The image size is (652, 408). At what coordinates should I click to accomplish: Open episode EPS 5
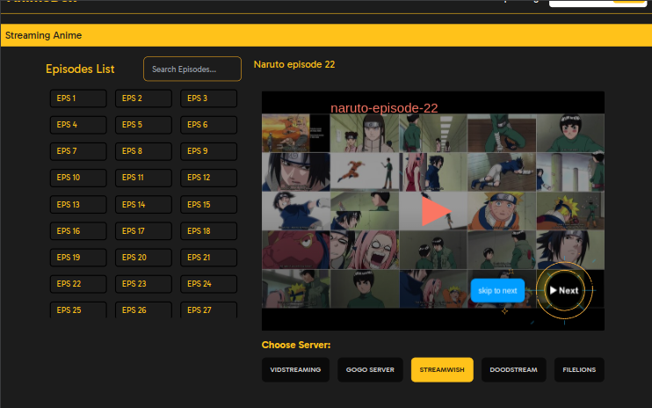point(143,125)
